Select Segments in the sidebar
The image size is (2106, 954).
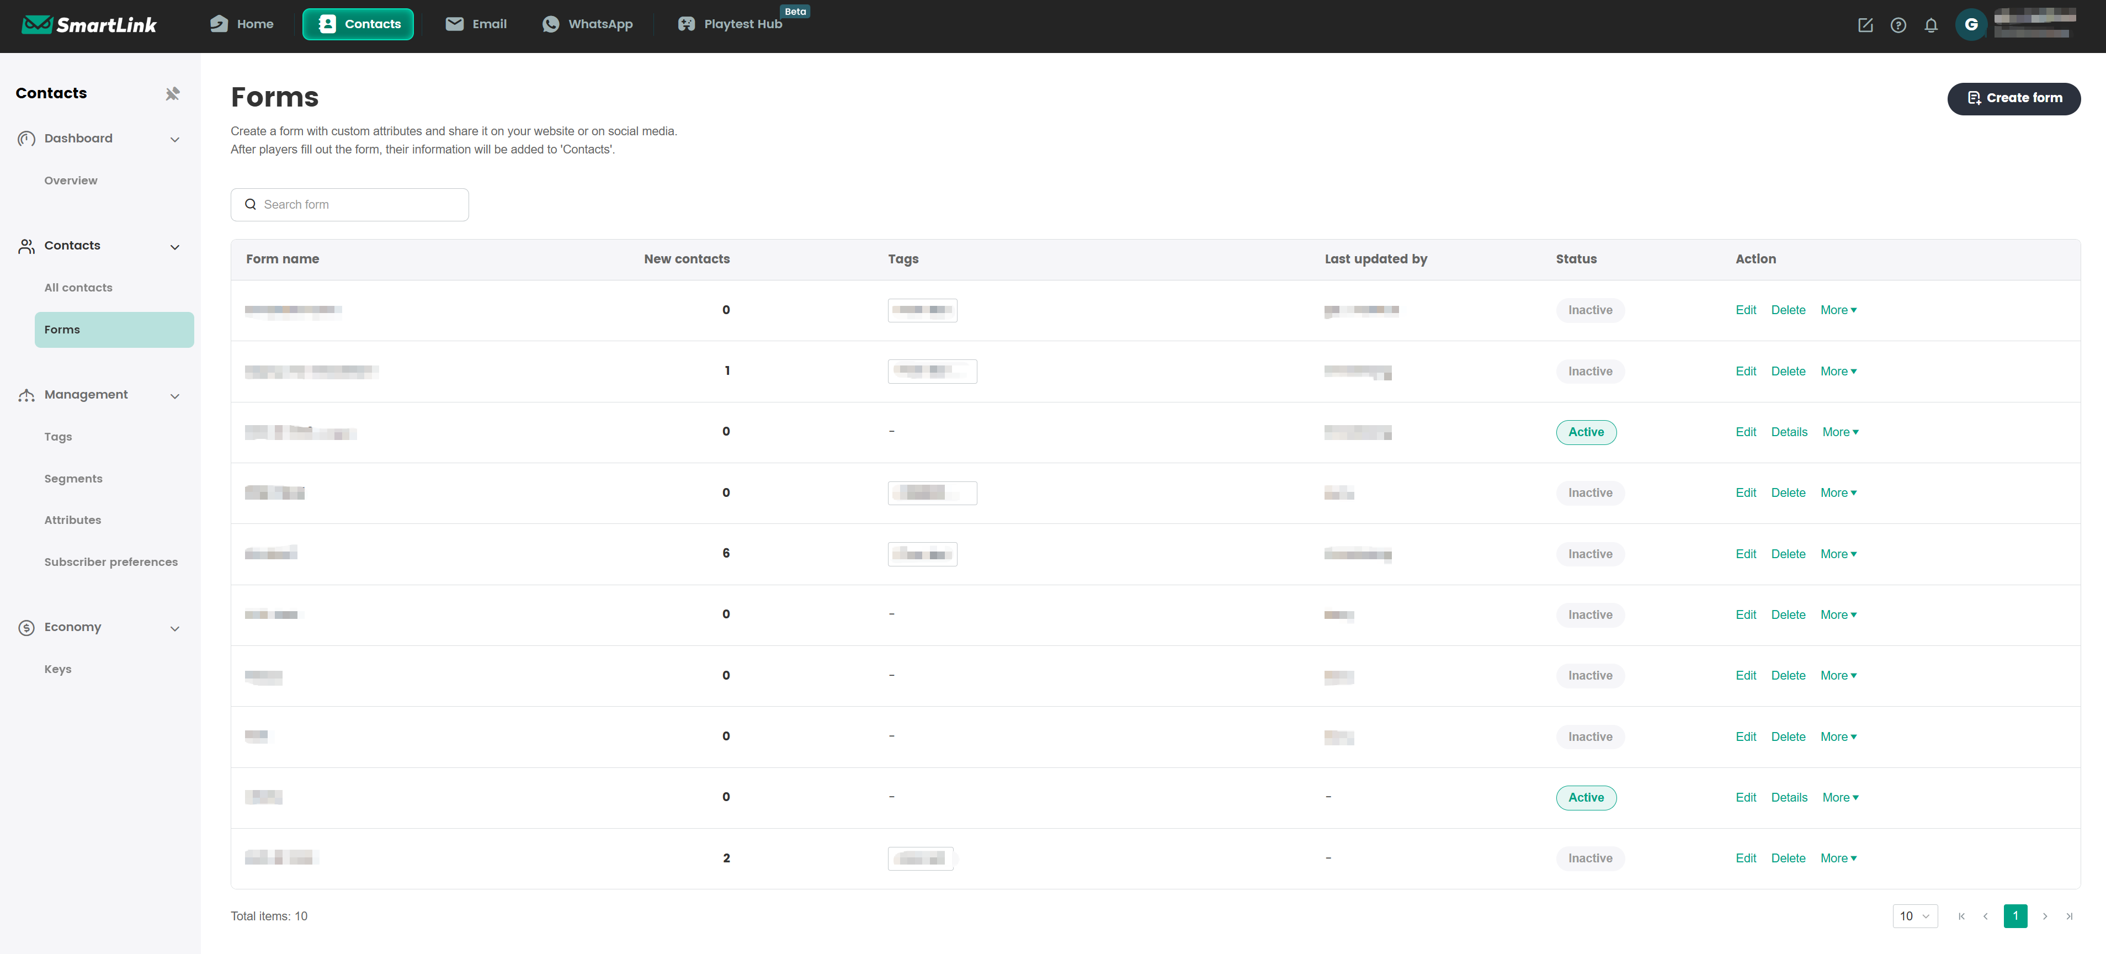[73, 479]
